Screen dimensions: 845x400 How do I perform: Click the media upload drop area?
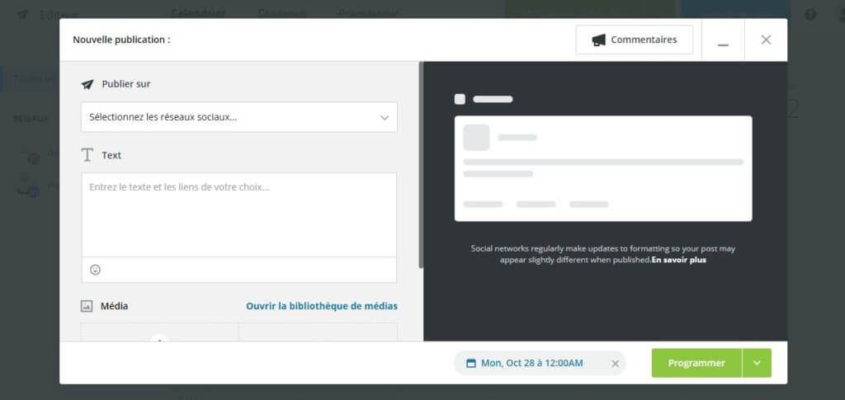159,332
